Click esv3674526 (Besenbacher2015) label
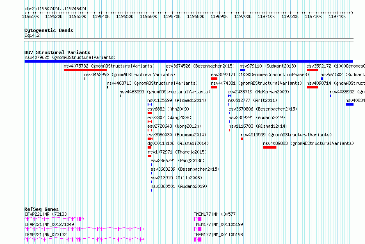 pyautogui.click(x=200, y=66)
